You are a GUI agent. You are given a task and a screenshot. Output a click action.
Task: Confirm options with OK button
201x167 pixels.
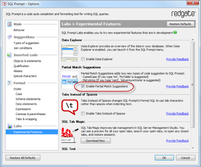pyautogui.click(x=164, y=158)
